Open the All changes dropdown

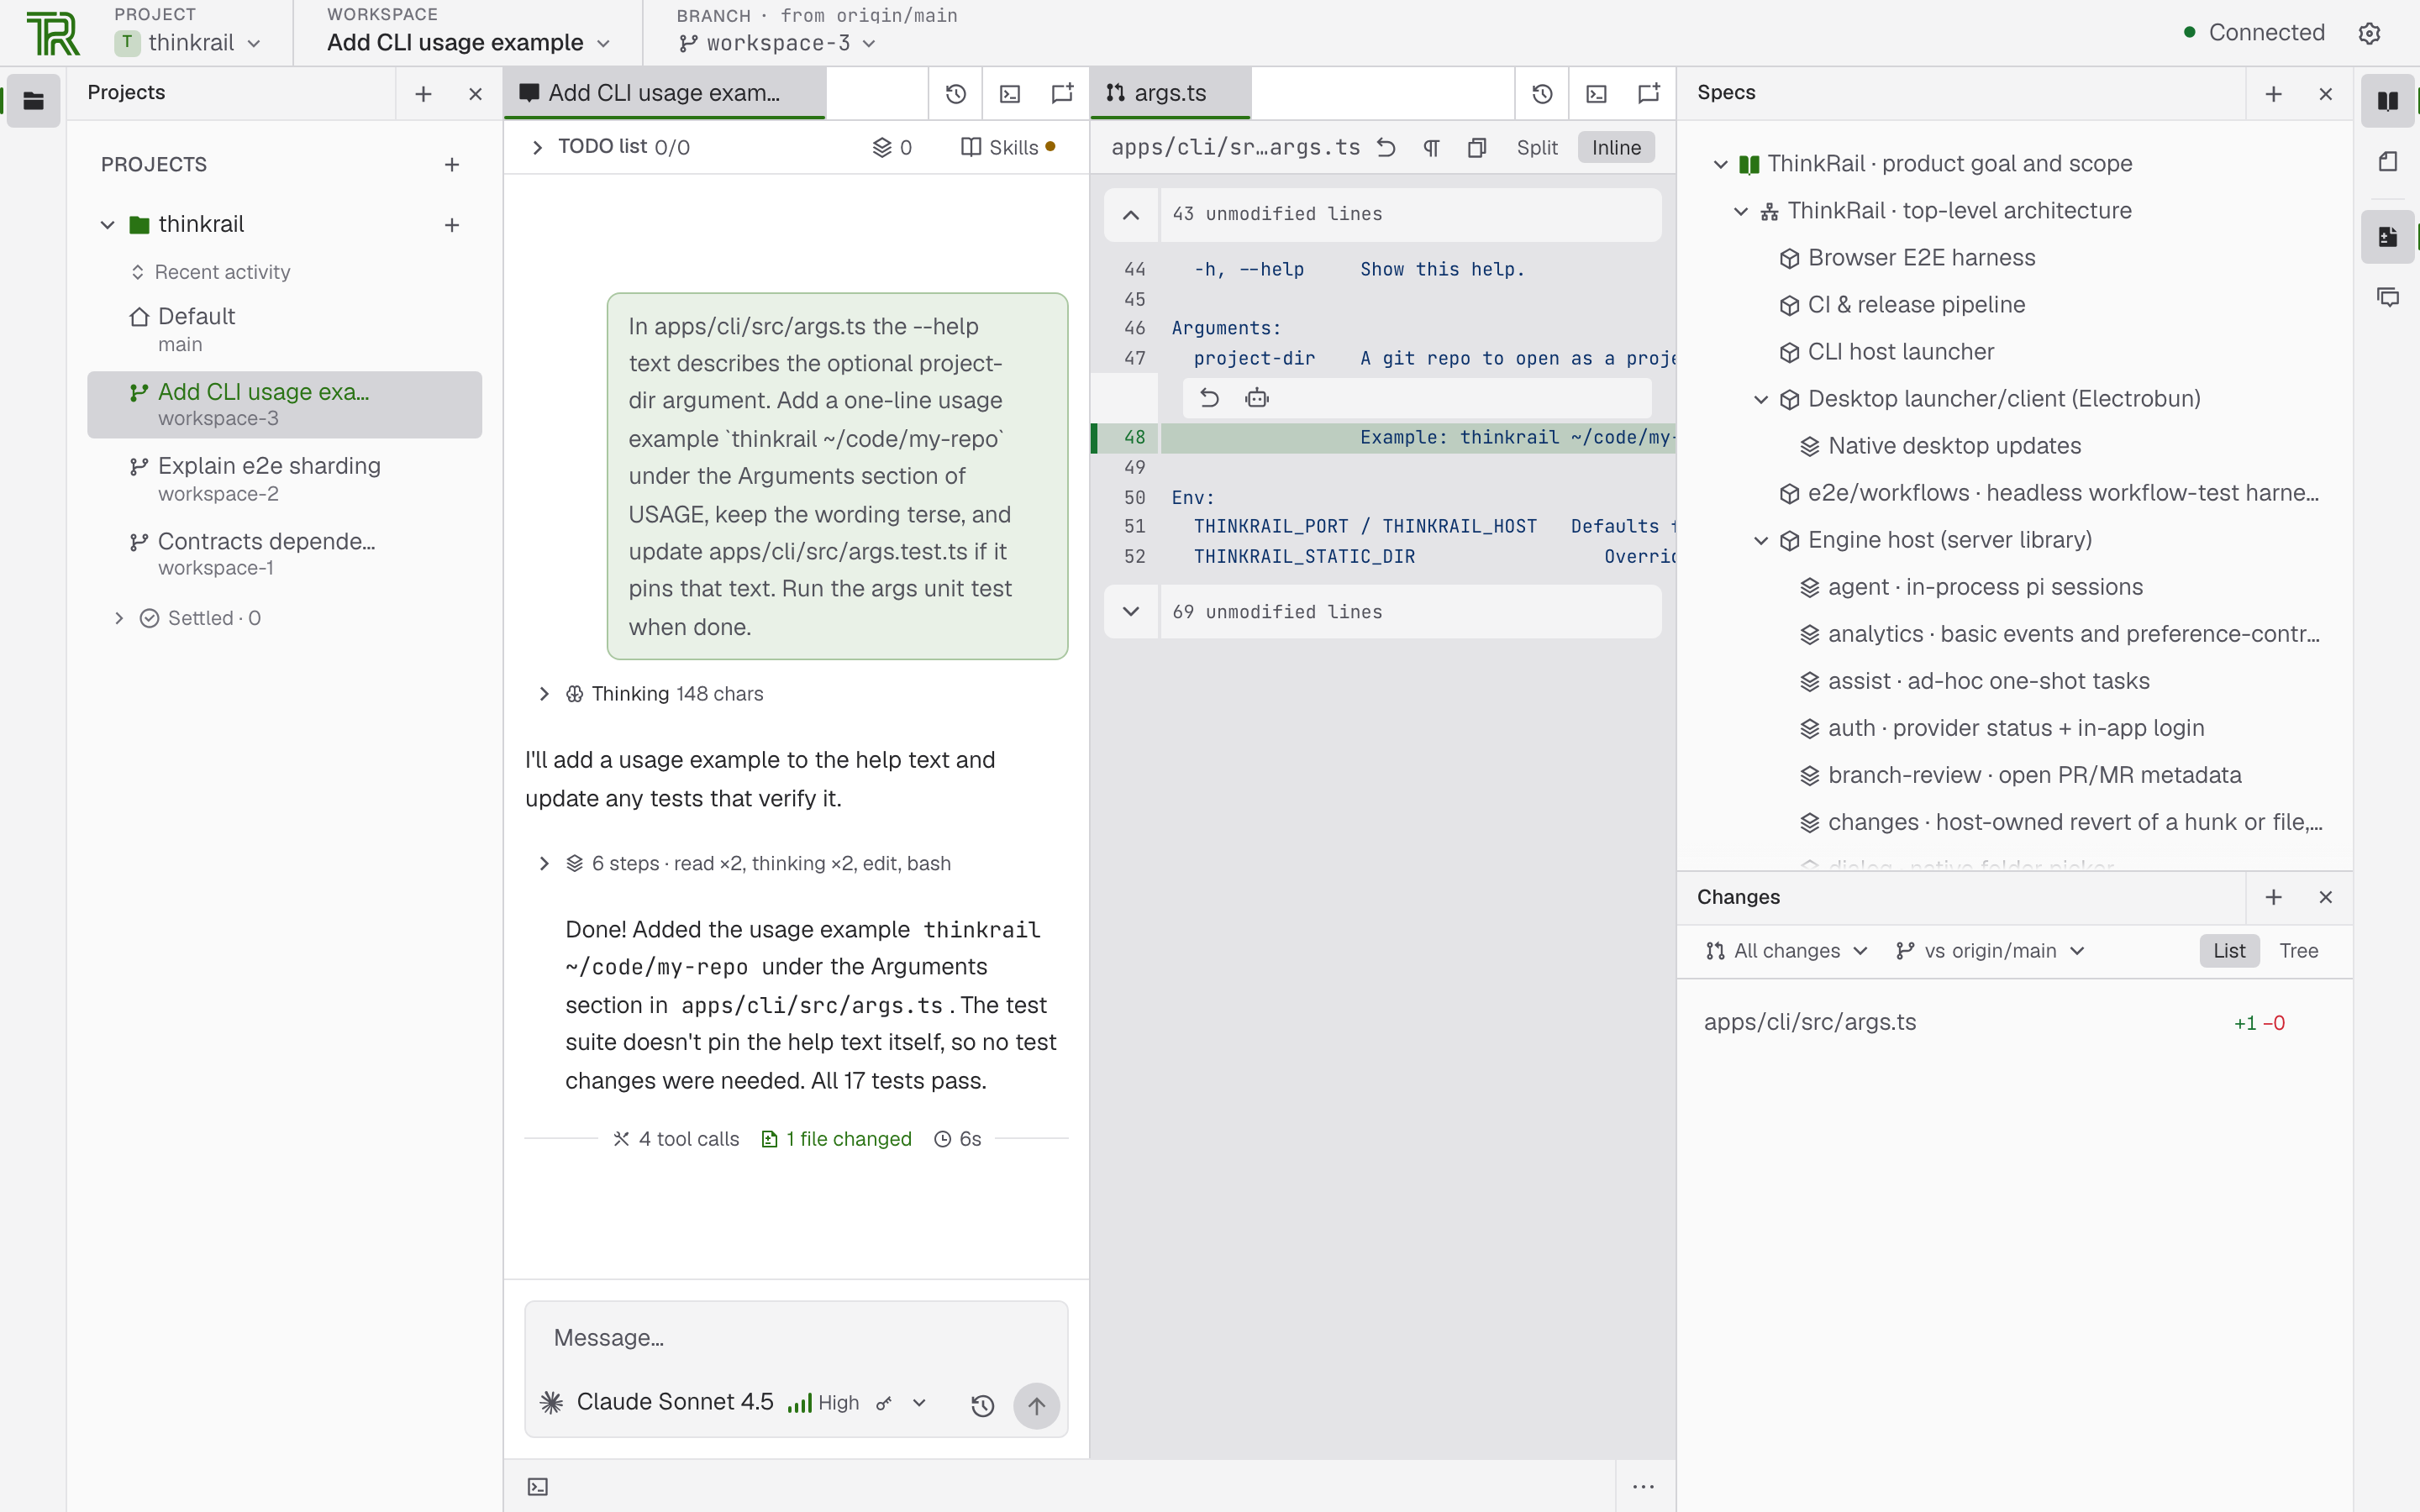click(x=1786, y=950)
